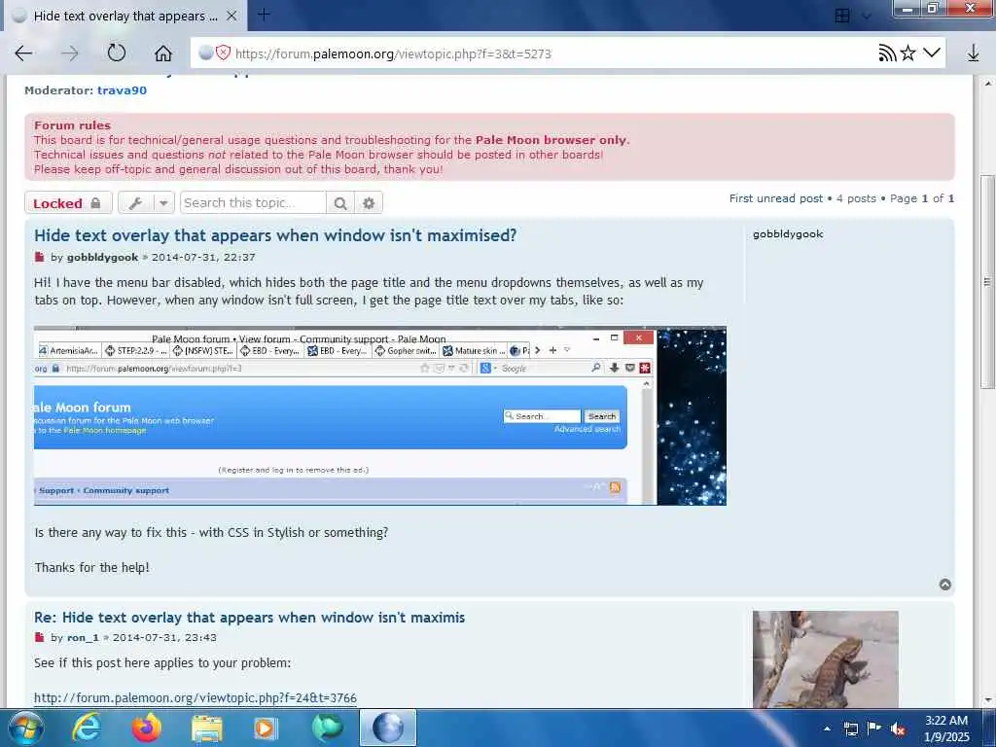
Task: Open the media player taskbar icon
Action: click(267, 728)
